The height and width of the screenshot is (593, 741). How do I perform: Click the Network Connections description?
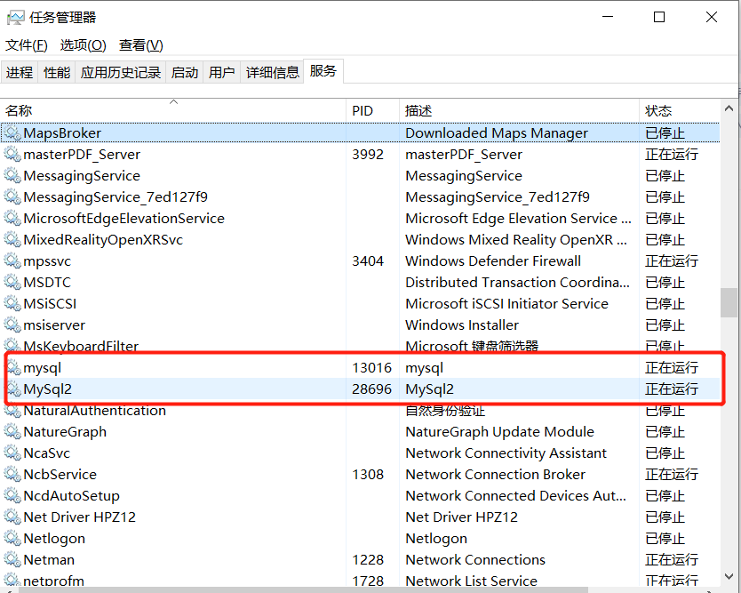tap(475, 559)
